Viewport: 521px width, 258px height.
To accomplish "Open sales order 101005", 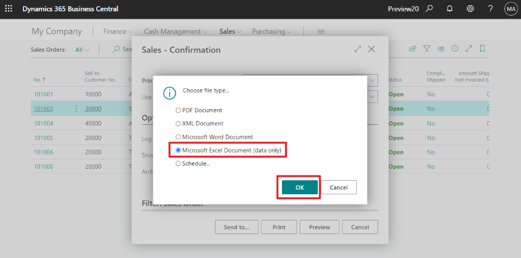I will (x=43, y=138).
